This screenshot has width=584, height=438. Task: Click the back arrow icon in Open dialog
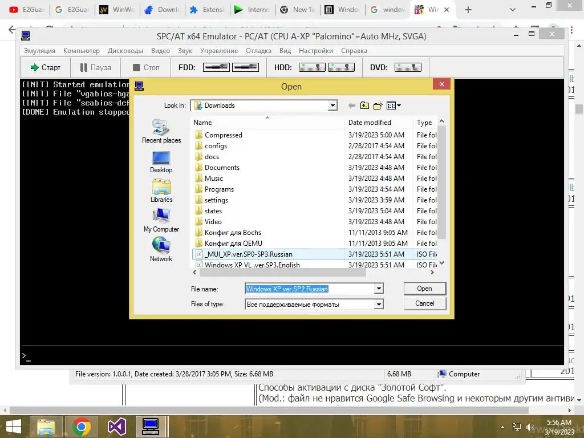pos(351,106)
